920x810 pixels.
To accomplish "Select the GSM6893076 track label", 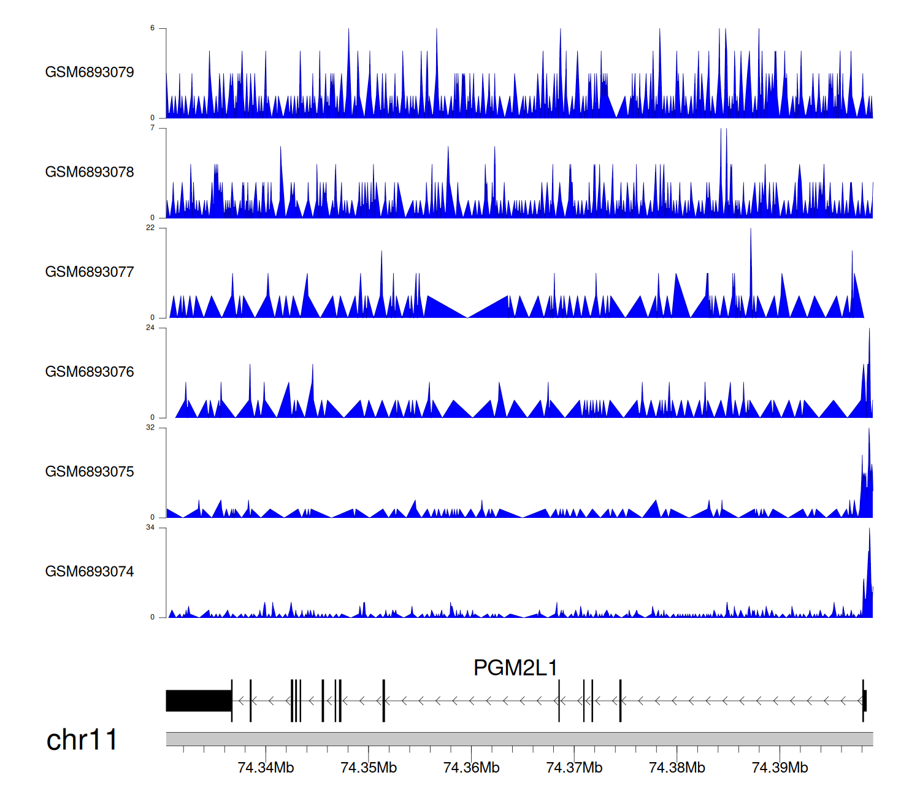I will (x=90, y=372).
